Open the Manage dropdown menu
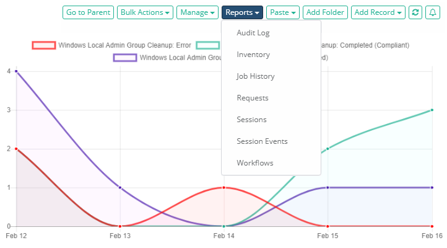 click(197, 12)
